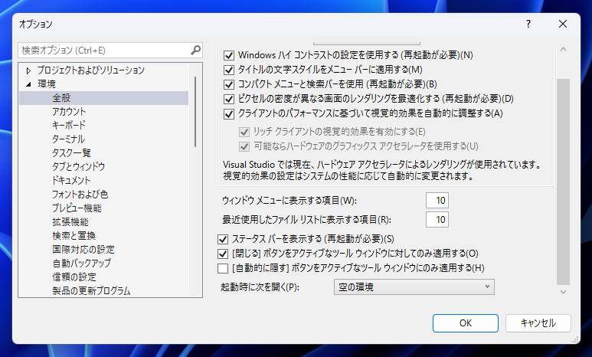
Task: Click the キャンセル button
Action: [538, 323]
